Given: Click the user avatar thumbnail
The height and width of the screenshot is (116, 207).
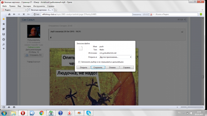Looking at the screenshot, I should [x=34, y=31].
